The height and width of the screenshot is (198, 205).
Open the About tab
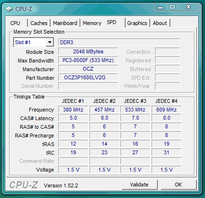[160, 23]
